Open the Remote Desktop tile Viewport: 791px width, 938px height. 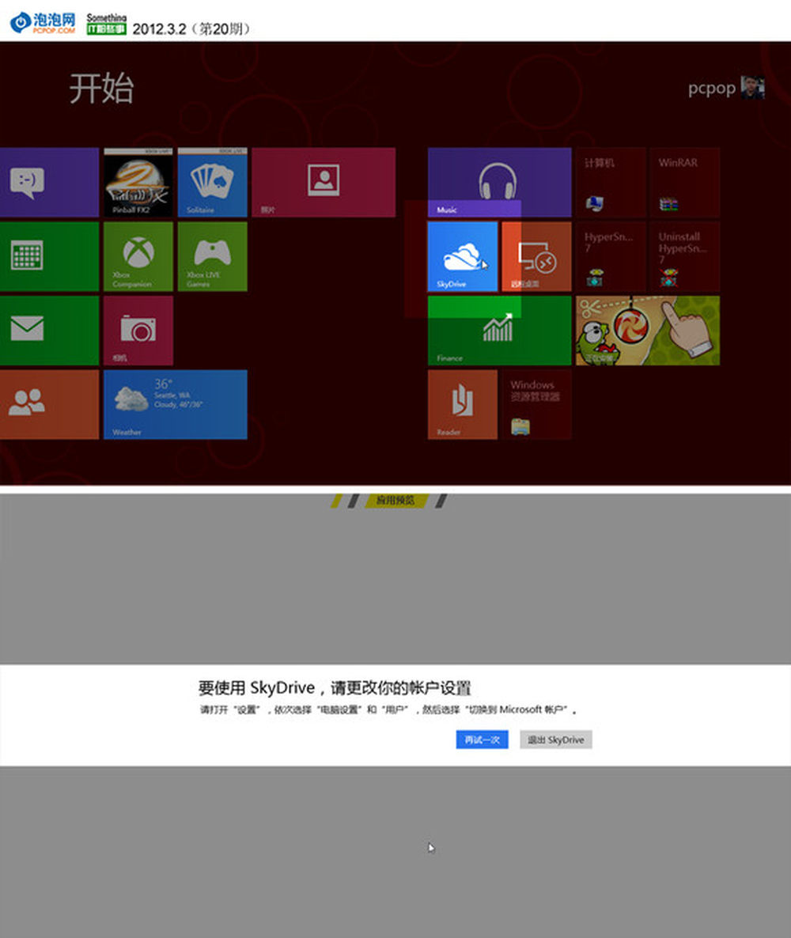click(537, 256)
